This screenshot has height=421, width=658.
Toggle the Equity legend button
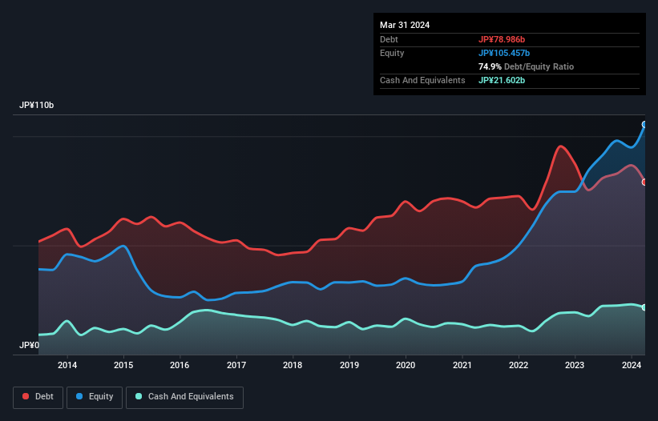[95, 397]
